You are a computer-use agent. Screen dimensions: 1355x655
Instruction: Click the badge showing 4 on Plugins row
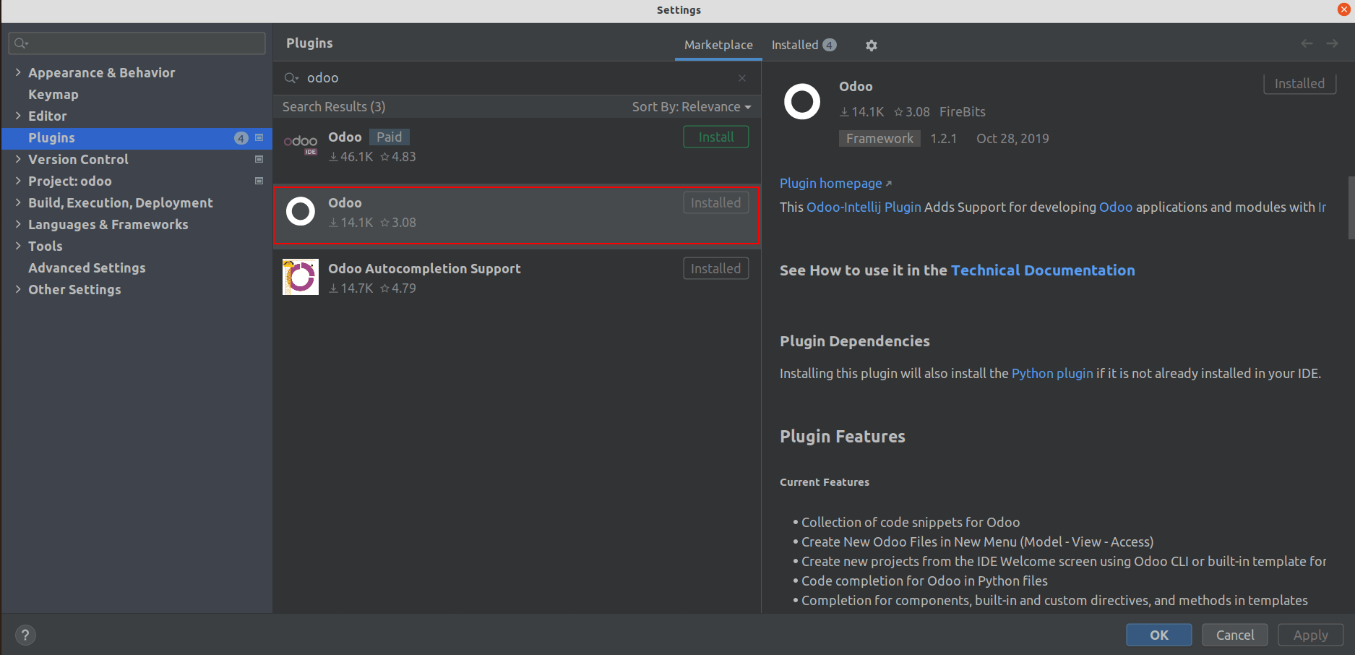241,138
